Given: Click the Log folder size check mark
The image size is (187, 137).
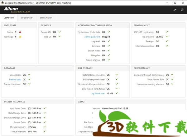Looking at the screenshot, I should (x=117, y=93).
